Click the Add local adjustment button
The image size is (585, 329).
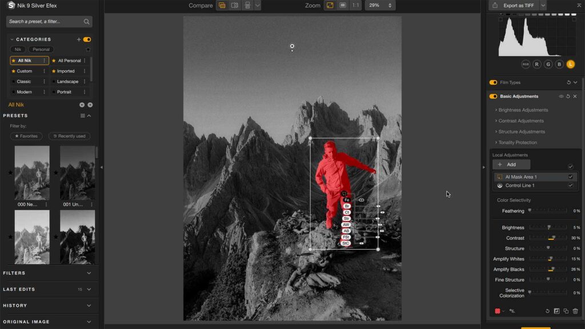click(x=511, y=164)
